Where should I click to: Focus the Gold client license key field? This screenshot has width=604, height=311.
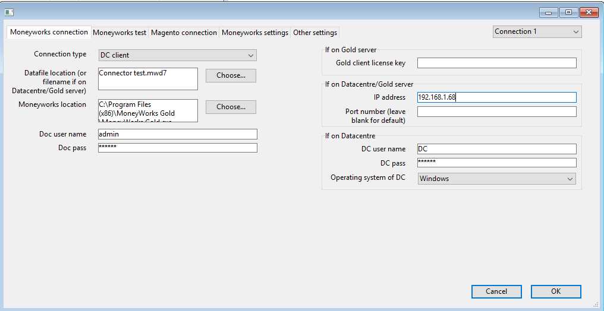coord(497,63)
